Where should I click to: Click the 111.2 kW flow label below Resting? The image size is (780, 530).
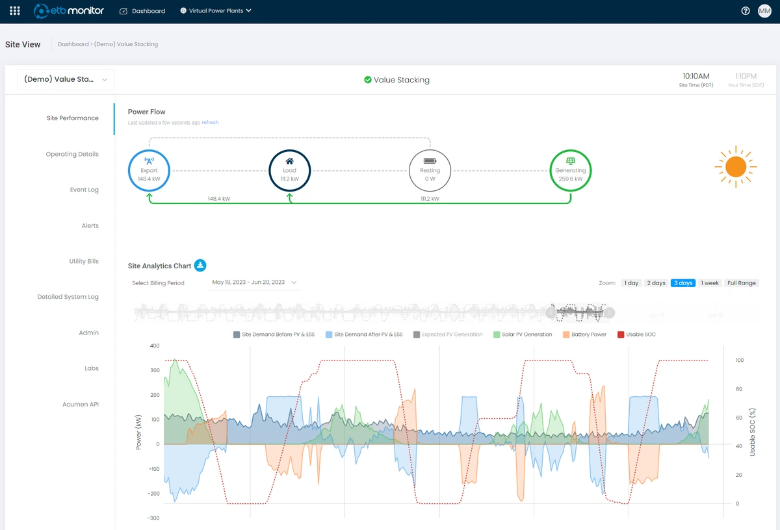(x=430, y=199)
